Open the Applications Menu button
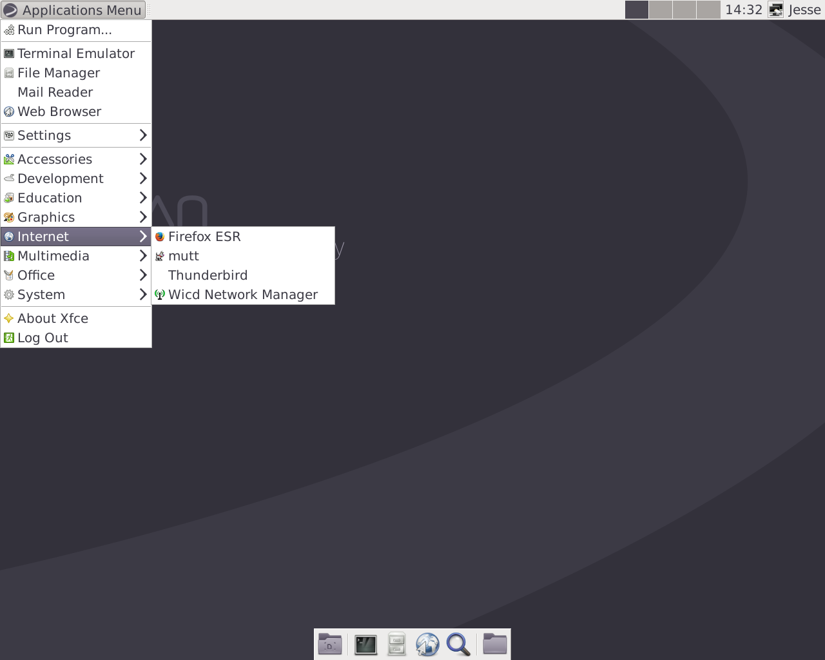Viewport: 825px width, 660px height. tap(73, 10)
